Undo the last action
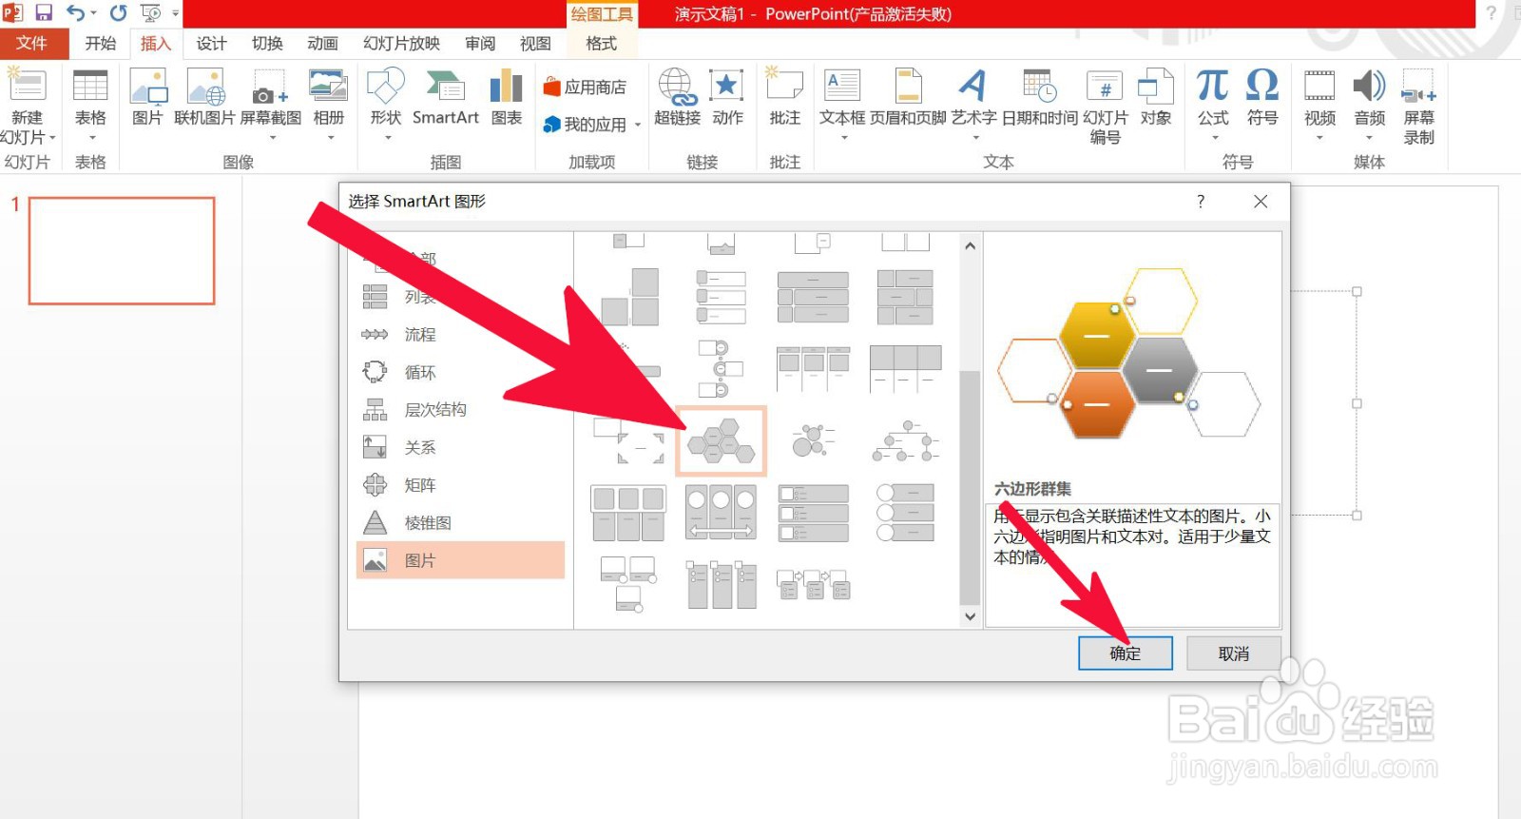Screen dimensions: 1521x819 (x=75, y=13)
